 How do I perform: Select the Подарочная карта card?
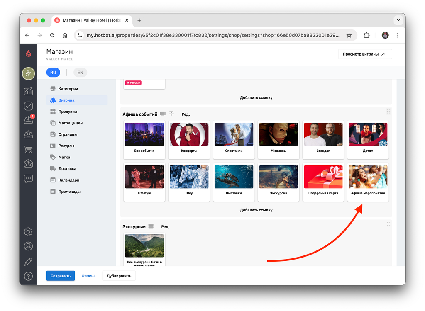[x=323, y=182]
